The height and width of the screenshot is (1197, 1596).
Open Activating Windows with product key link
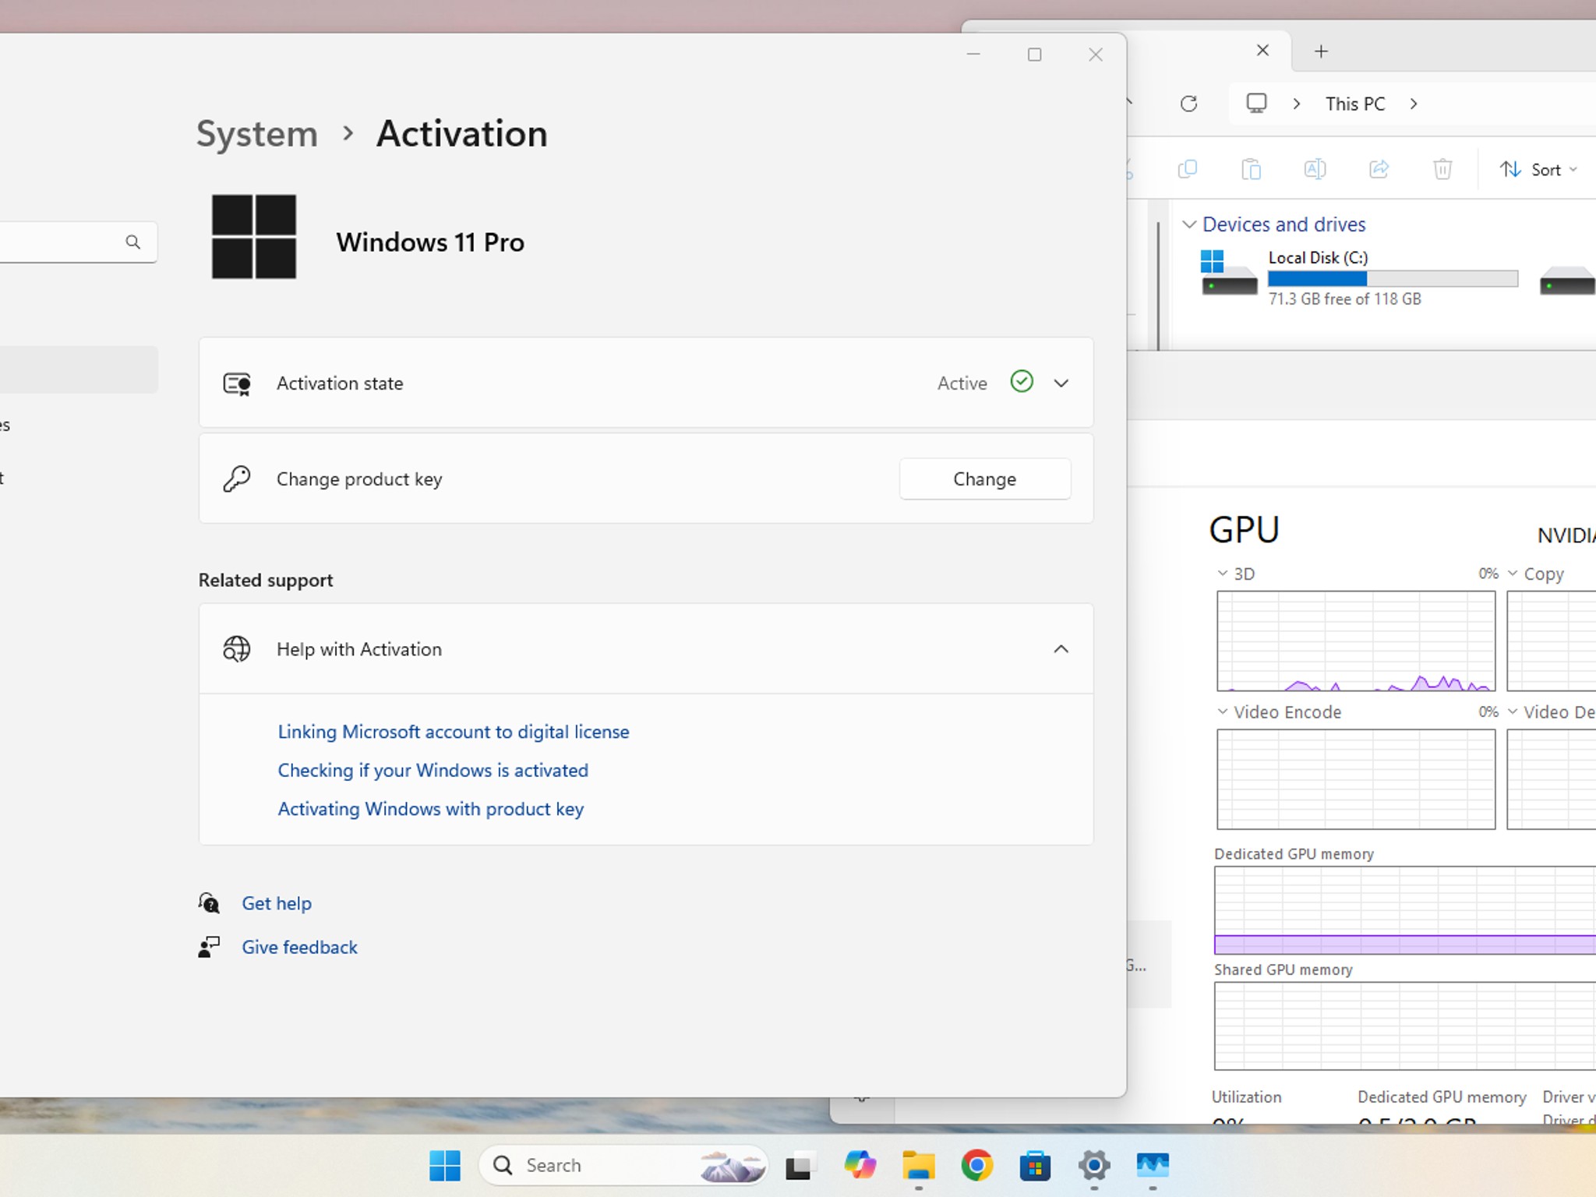(x=430, y=809)
